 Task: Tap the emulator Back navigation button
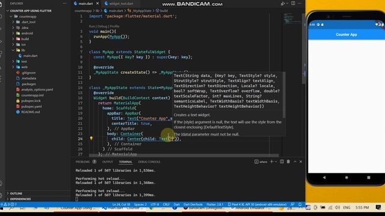(x=324, y=178)
